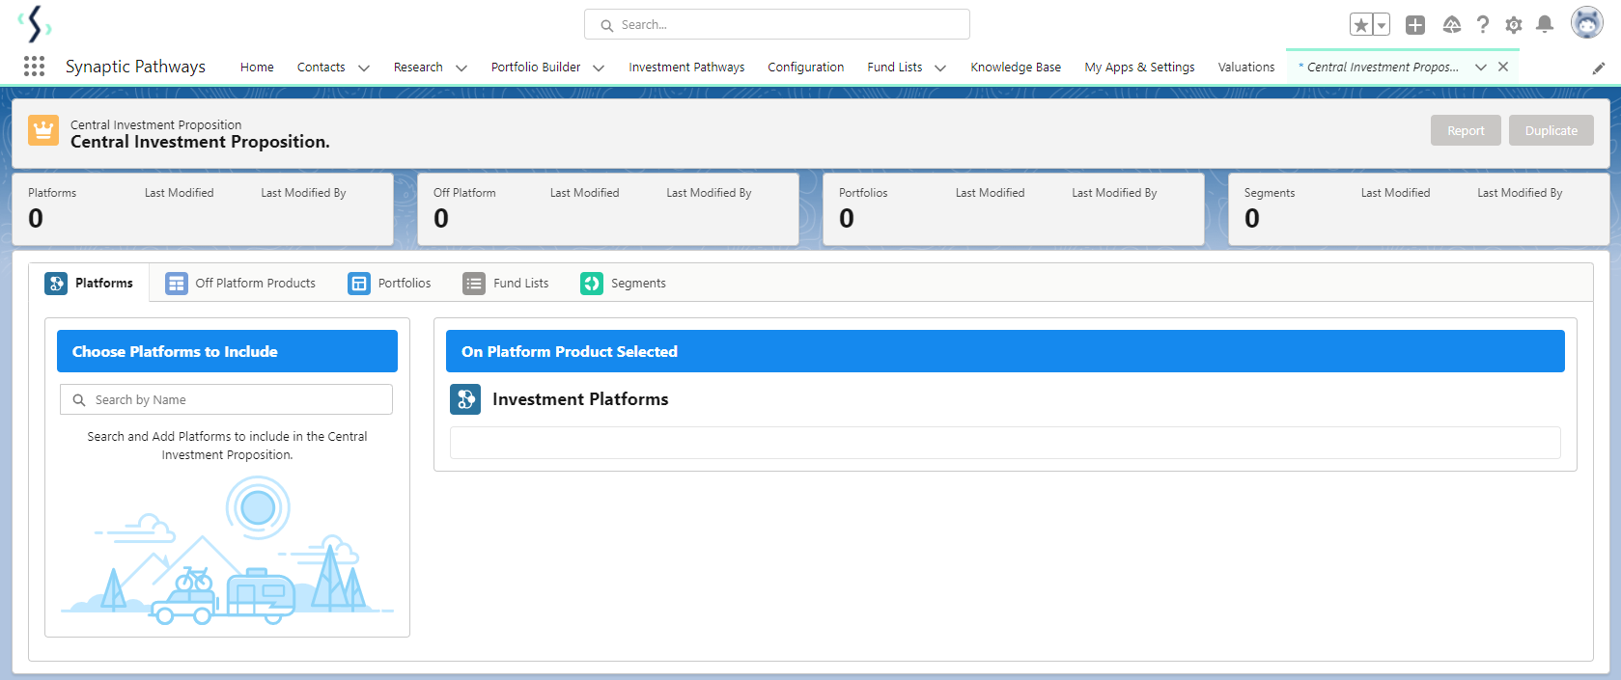This screenshot has height=680, width=1621.
Task: Open the App Launcher grid icon
Action: coord(34,66)
